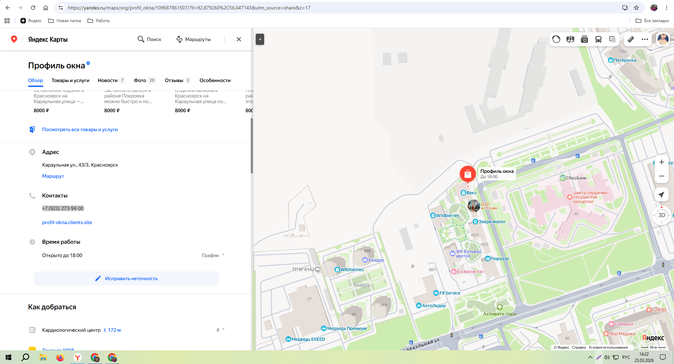Open the three-dots more menu

[x=645, y=39]
